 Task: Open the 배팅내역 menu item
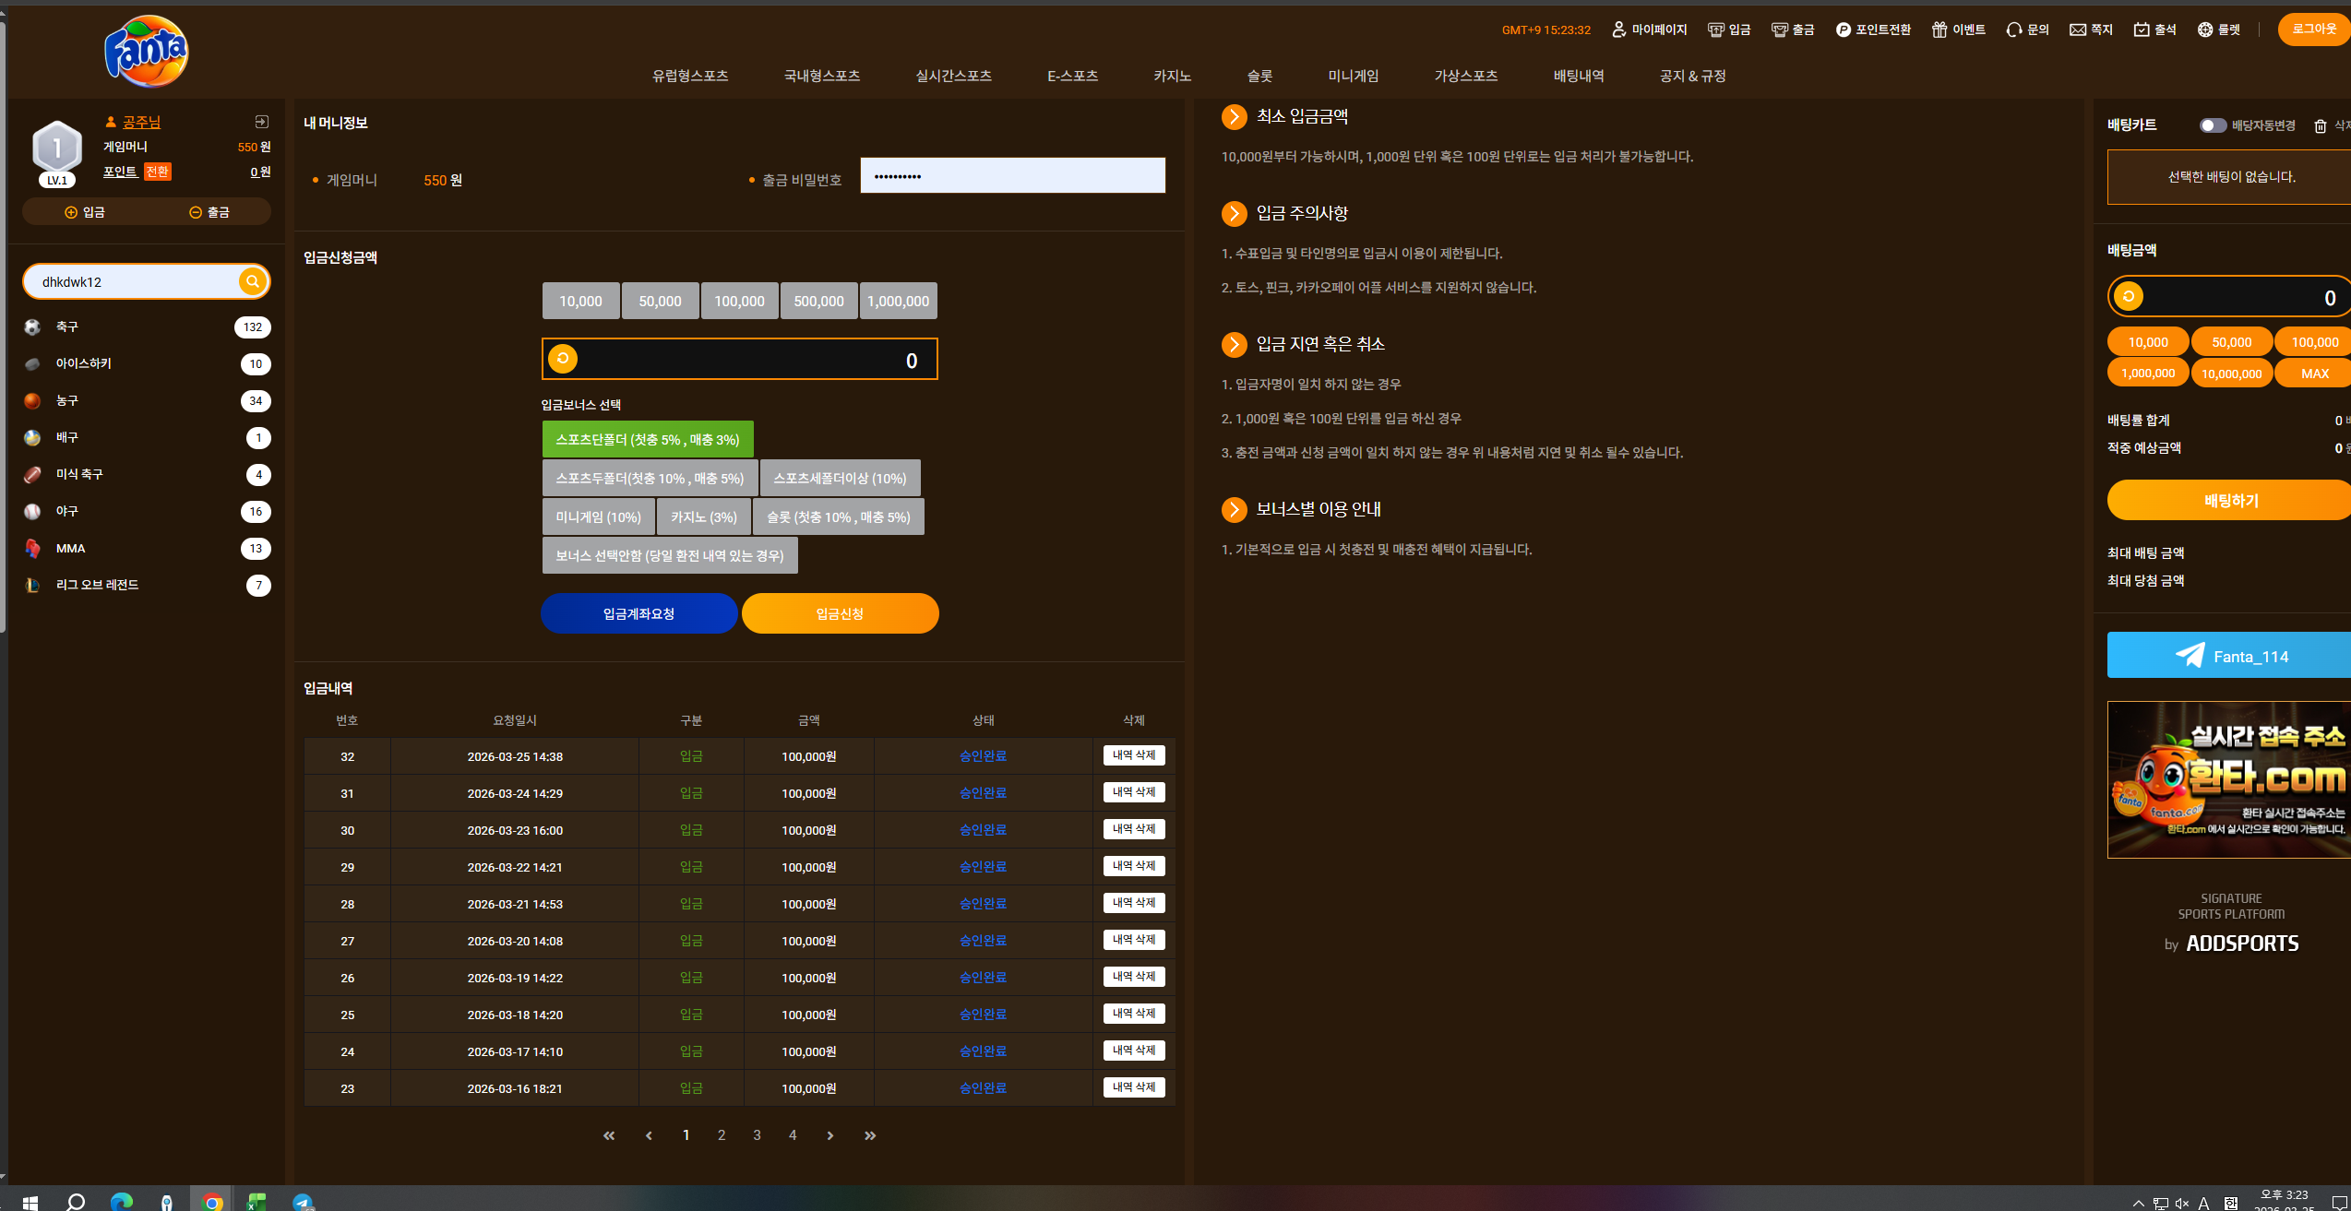pyautogui.click(x=1579, y=76)
